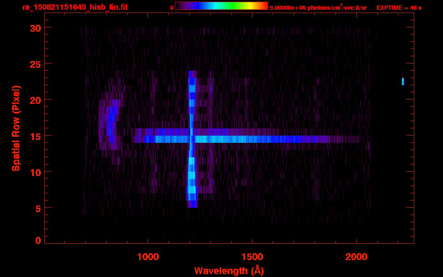
Task: Click the y-axis tick label 10
Action: coord(35,172)
